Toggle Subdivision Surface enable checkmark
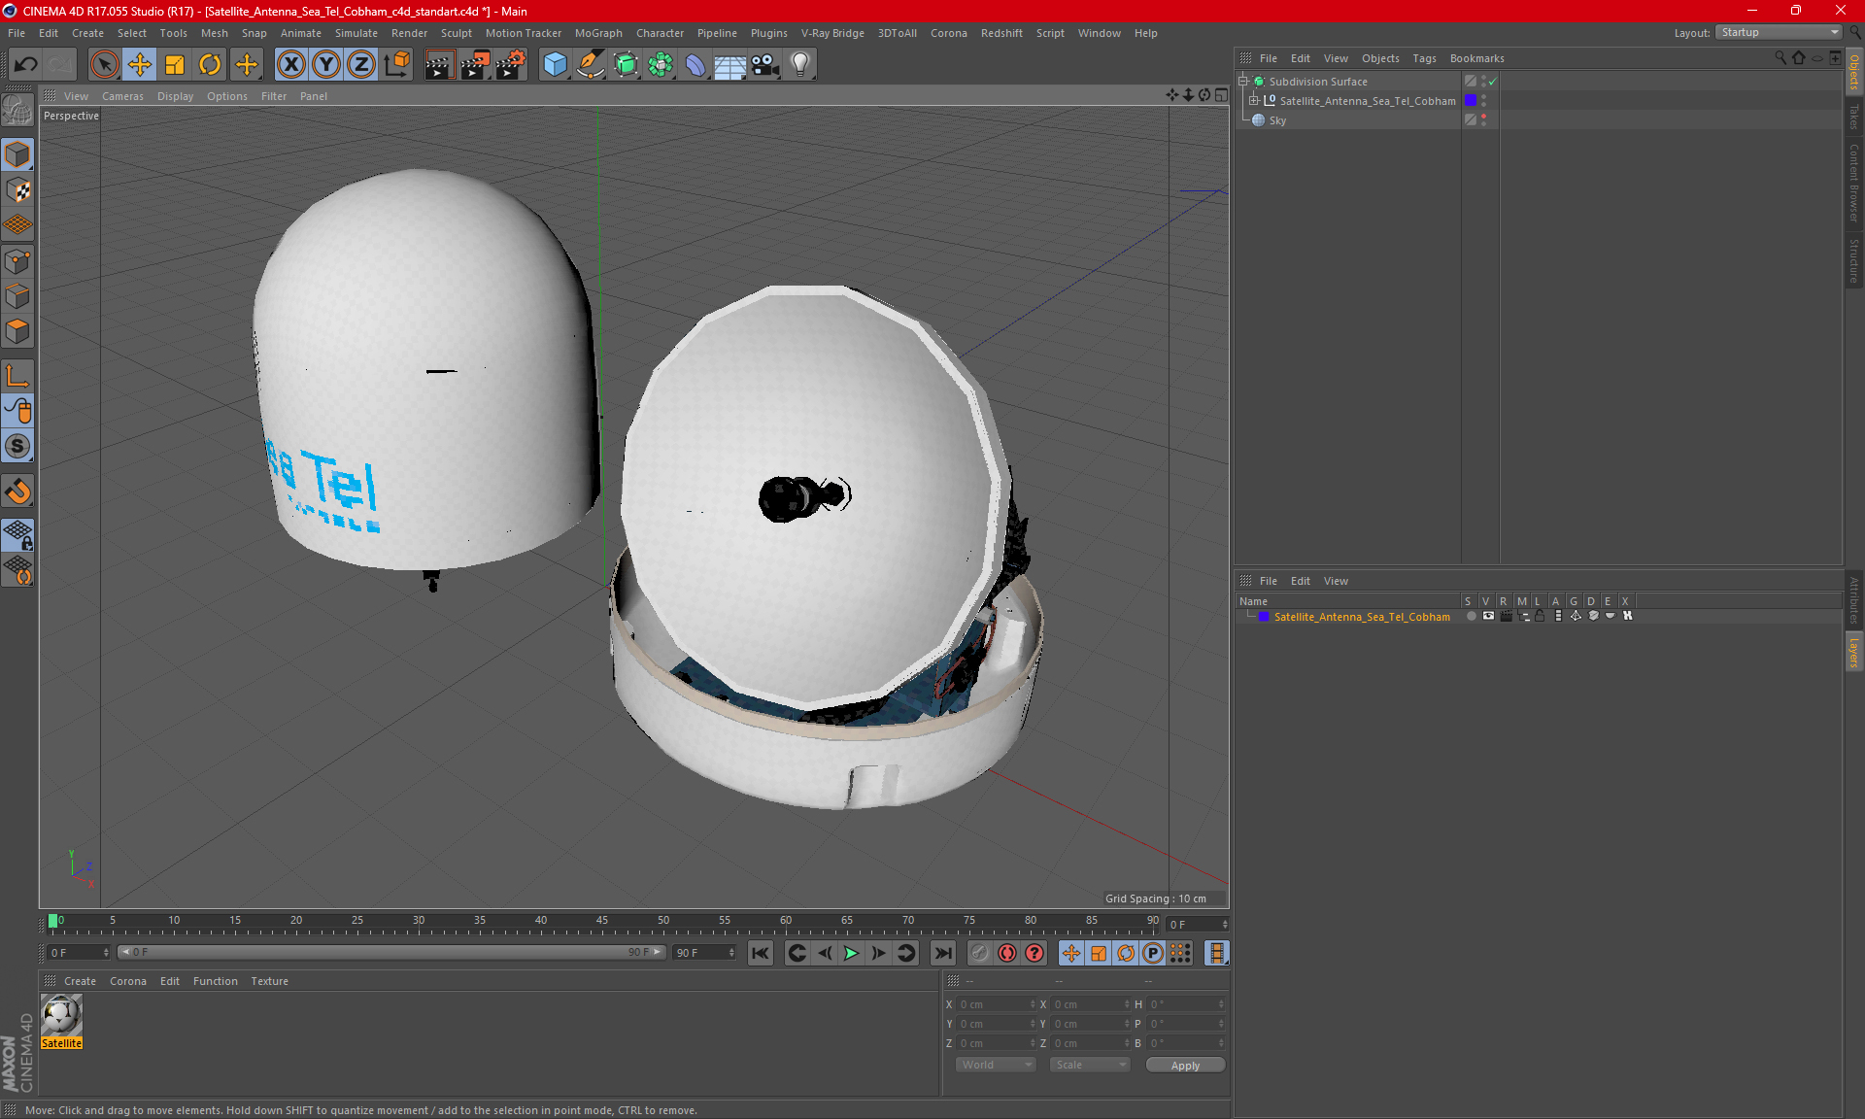This screenshot has height=1119, width=1865. (1493, 82)
